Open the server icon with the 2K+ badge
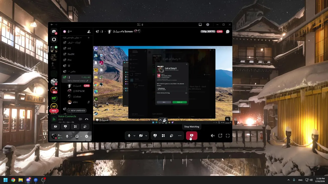The width and height of the screenshot is (328, 184). [54, 90]
